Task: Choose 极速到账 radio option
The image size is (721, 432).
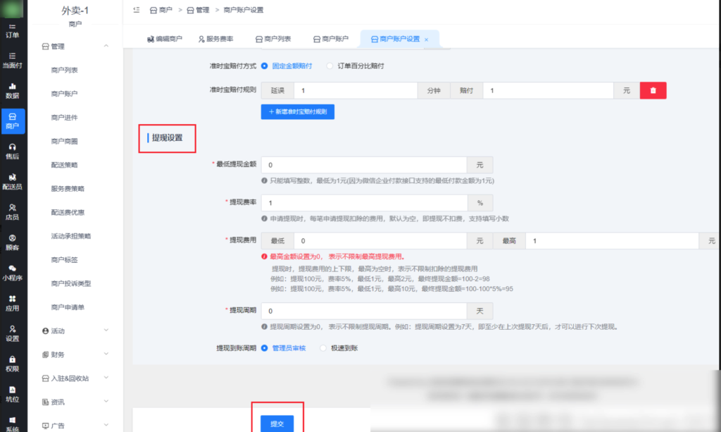Action: (x=323, y=348)
